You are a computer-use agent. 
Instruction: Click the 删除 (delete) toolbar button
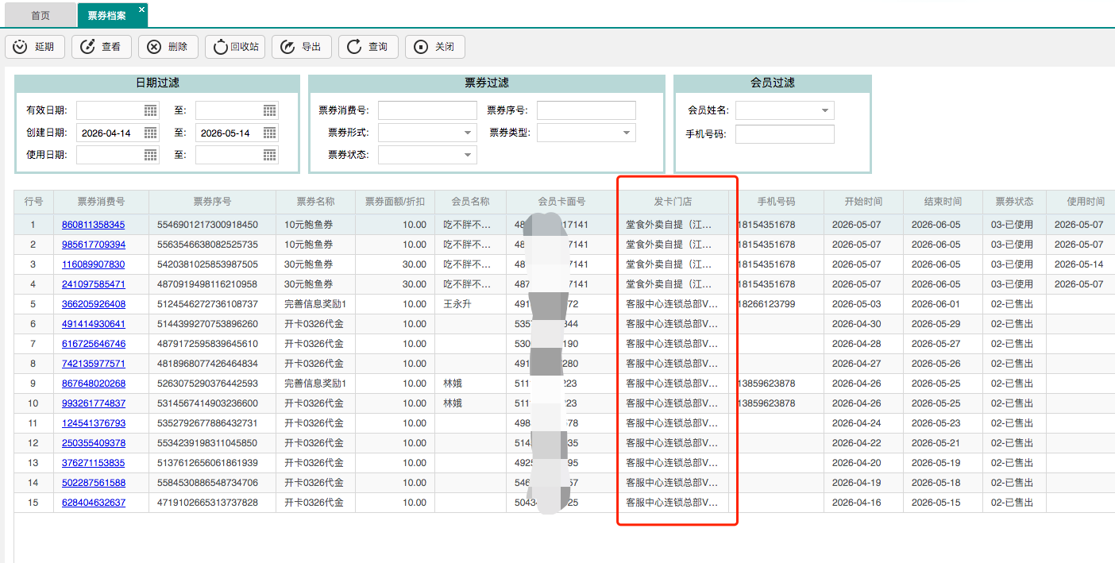coord(168,47)
